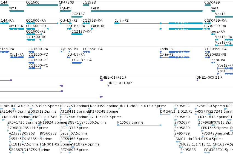This screenshot has width=233, height=154.
Task: Select protein CG1600-PA
Action: pos(31,52)
